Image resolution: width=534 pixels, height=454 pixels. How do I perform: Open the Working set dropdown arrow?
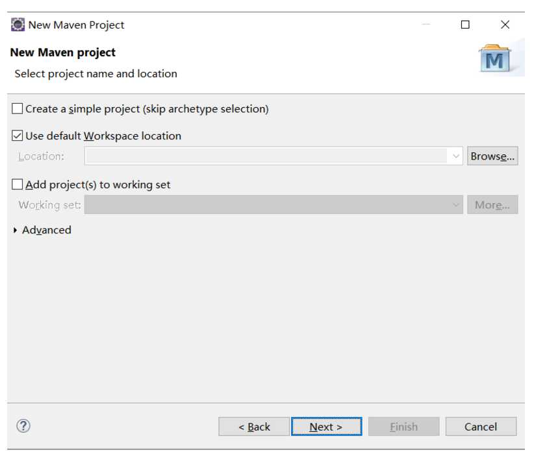[455, 205]
